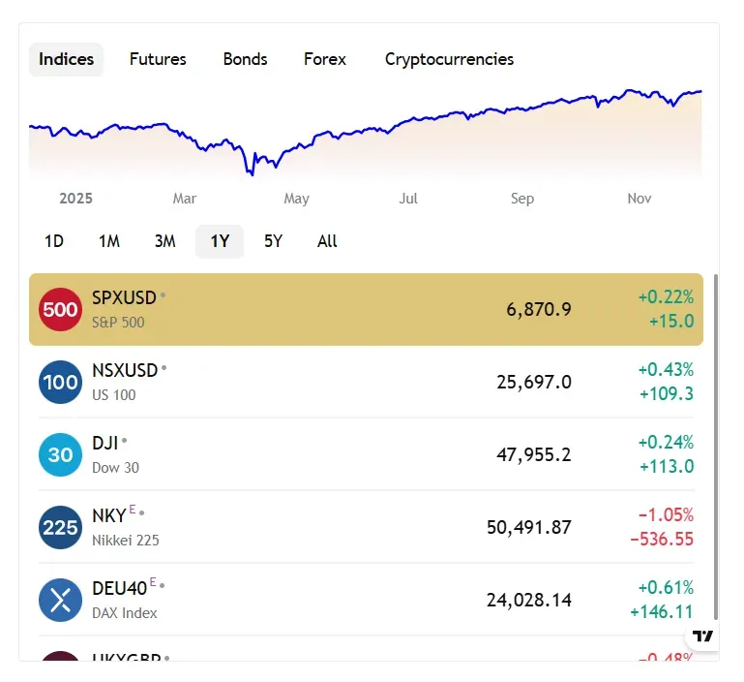Select the Indices tab

tap(66, 59)
